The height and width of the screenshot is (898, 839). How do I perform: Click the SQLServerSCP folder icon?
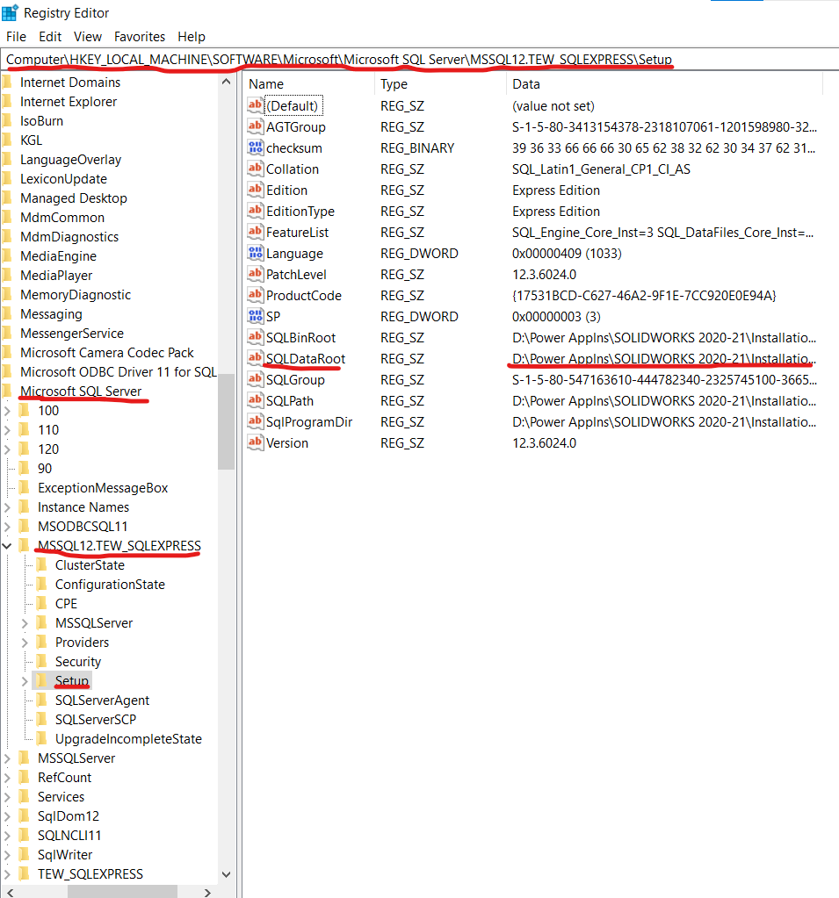click(42, 719)
